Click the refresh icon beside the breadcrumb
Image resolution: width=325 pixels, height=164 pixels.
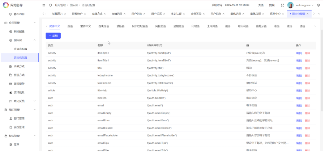[50, 5]
